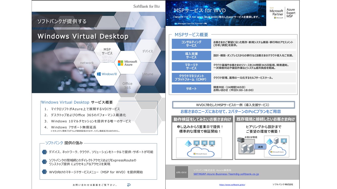Click 申し込みから5営業日で提供 text
The height and width of the screenshot is (189, 337).
pos(200,127)
